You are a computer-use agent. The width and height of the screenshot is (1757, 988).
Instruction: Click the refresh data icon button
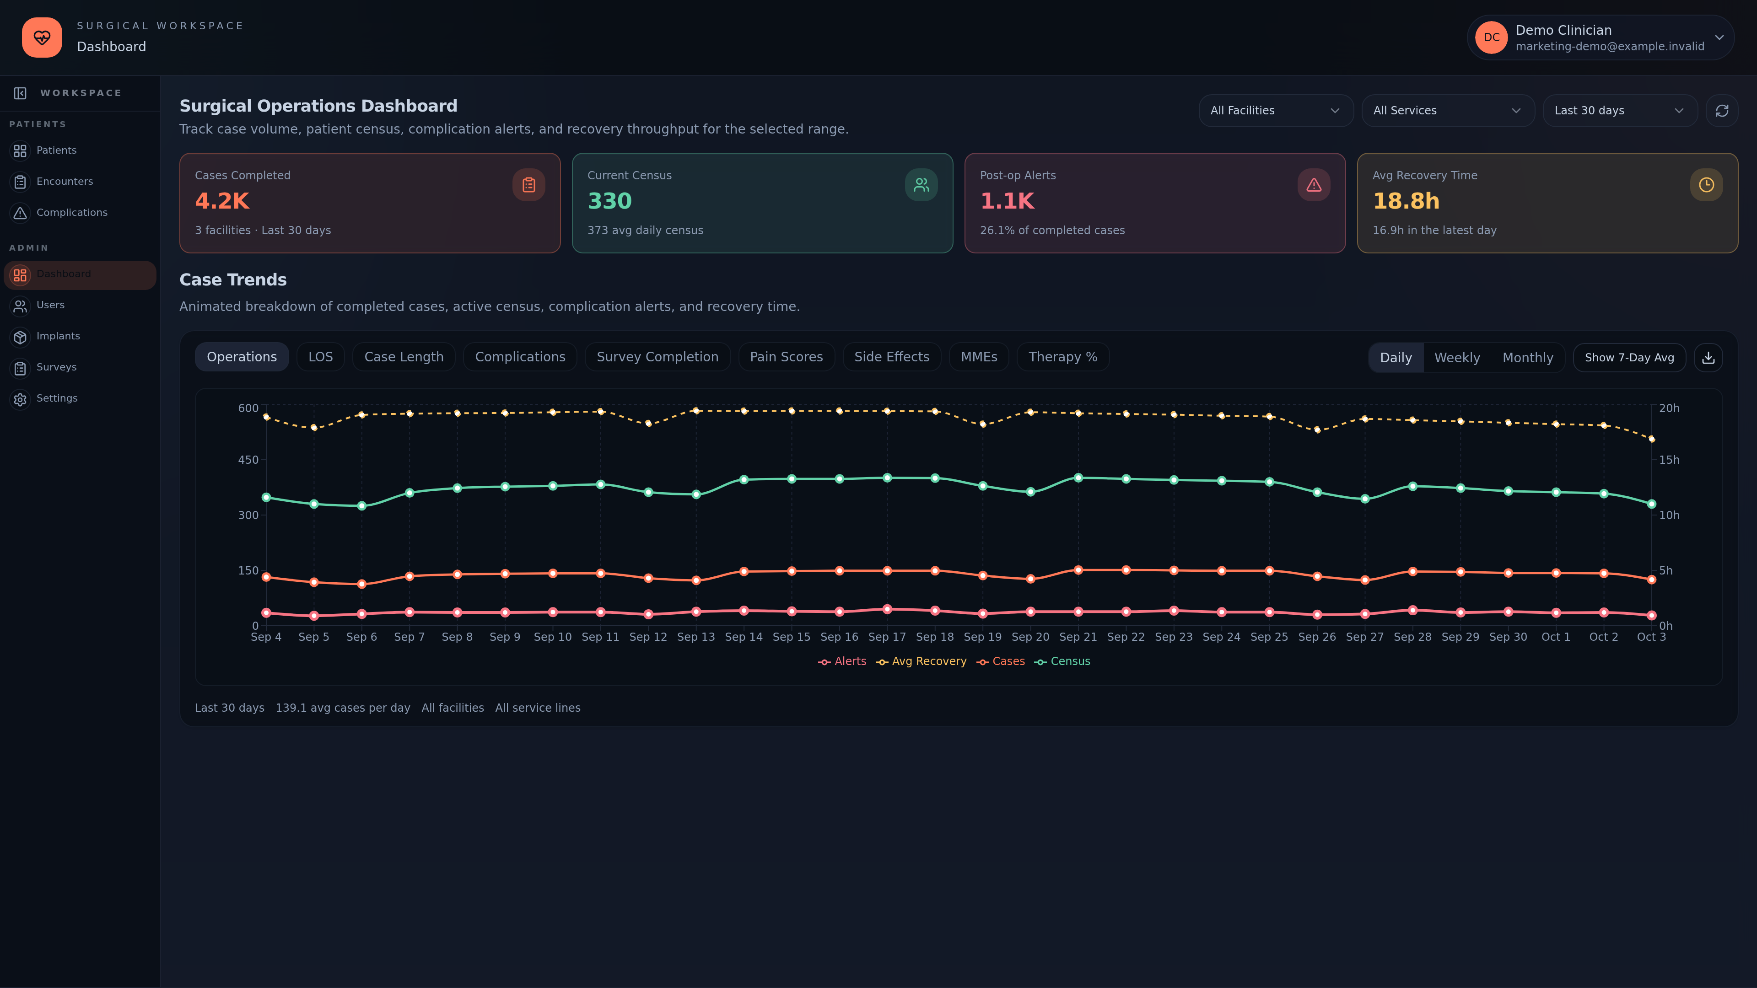1721,110
